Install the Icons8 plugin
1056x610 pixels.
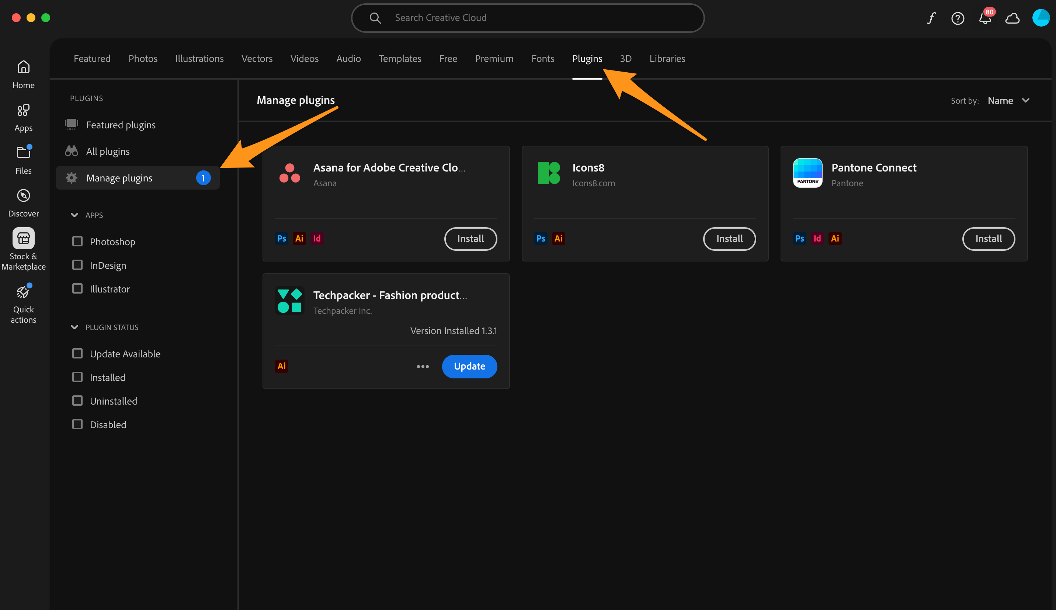729,239
